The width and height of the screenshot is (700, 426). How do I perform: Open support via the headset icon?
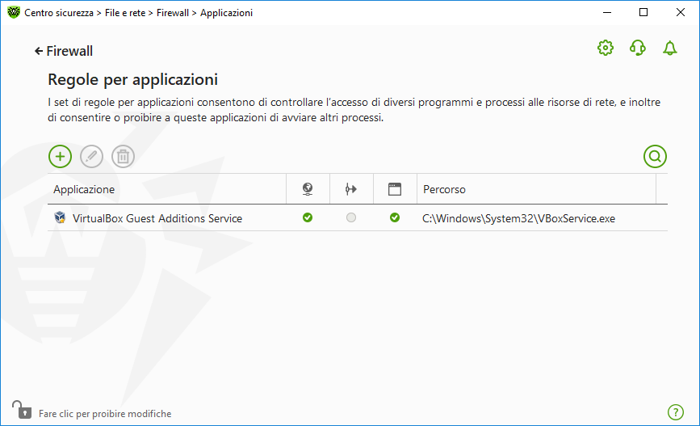[637, 49]
